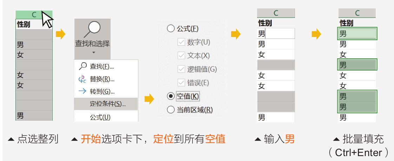
Task: Click the Find (查找) magnifier icon
Action: click(x=83, y=66)
